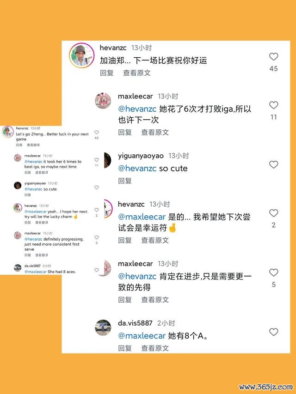Open the @maxleecar mention in da.vis5887's reply
Screen dimensions: 296x394
pyautogui.click(x=142, y=336)
